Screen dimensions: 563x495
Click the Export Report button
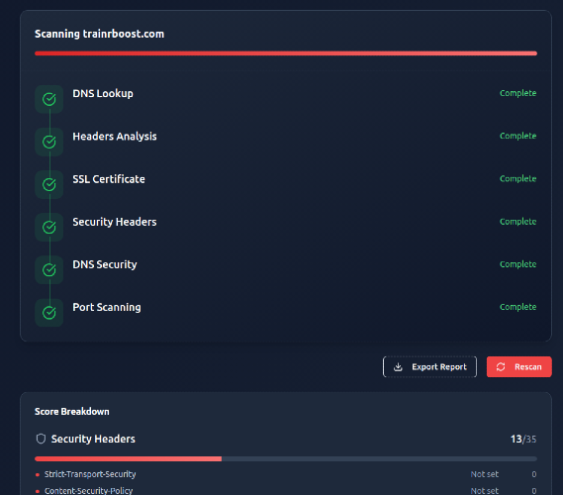429,366
